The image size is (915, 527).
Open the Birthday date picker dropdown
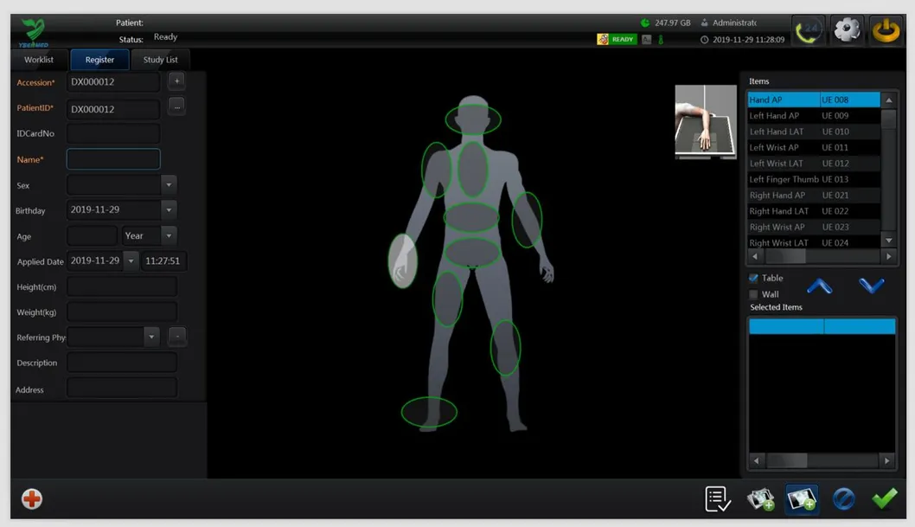coord(169,209)
